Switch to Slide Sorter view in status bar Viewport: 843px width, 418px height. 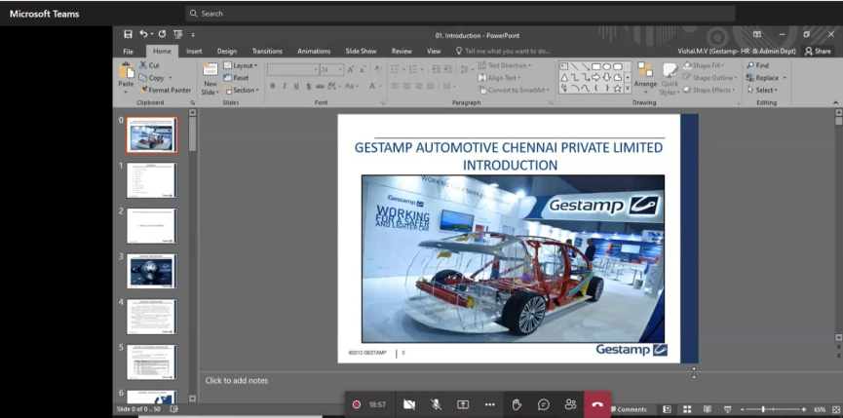tap(687, 409)
